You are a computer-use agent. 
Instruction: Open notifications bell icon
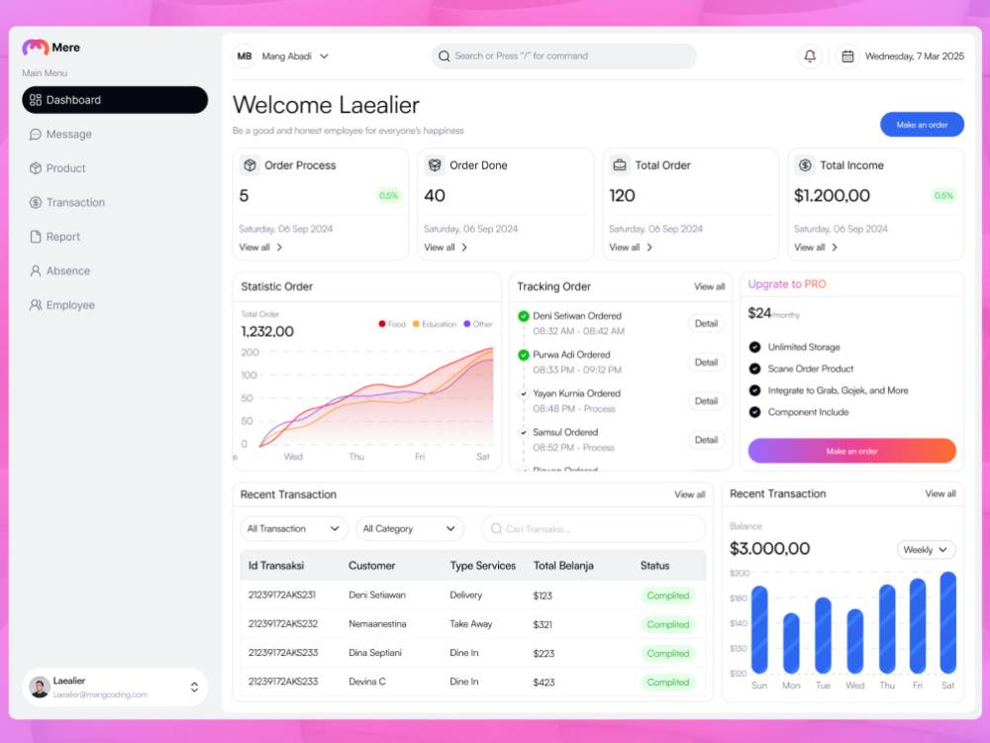810,56
